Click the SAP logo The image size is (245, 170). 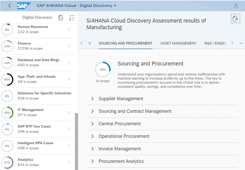tap(24, 6)
